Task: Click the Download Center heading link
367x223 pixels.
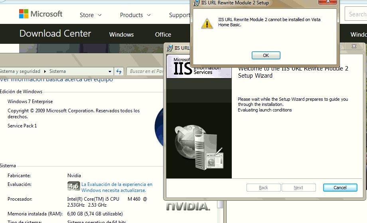Action: coord(55,33)
